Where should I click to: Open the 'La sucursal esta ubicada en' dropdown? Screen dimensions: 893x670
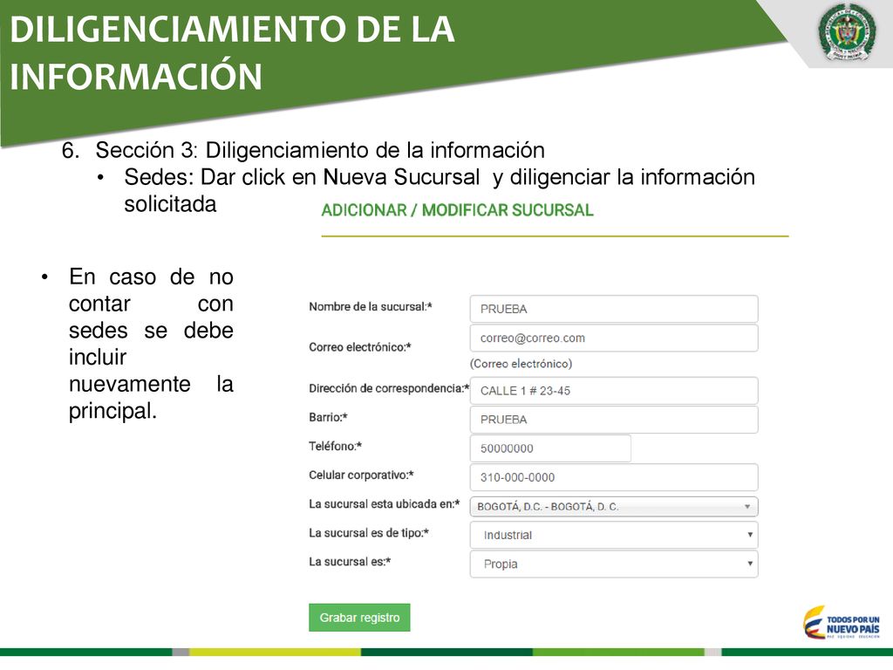click(x=614, y=507)
